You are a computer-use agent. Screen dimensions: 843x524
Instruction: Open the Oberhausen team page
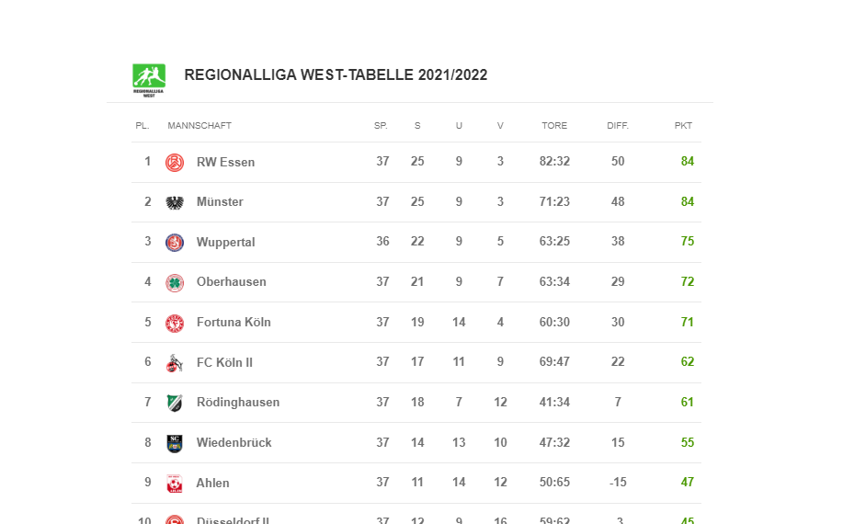coord(231,282)
